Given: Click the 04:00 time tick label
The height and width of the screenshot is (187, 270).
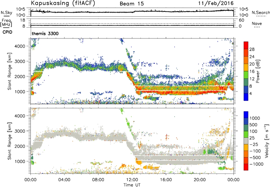Looking at the screenshot, I should [x=64, y=180].
